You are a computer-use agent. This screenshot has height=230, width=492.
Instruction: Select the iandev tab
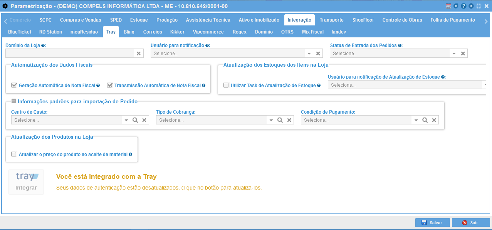pyautogui.click(x=339, y=32)
